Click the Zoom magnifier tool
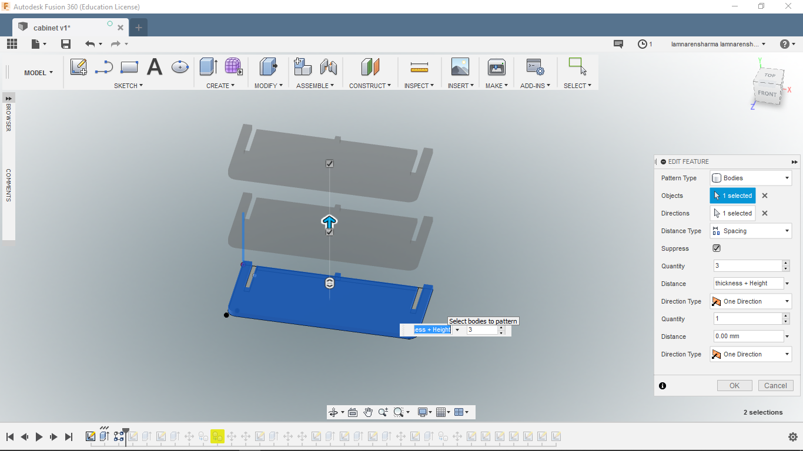Image resolution: width=803 pixels, height=451 pixels. click(x=383, y=412)
